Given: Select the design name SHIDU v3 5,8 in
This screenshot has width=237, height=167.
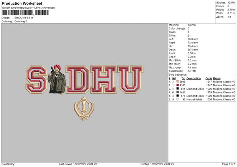Looking at the screenshot, I should point(24,18).
